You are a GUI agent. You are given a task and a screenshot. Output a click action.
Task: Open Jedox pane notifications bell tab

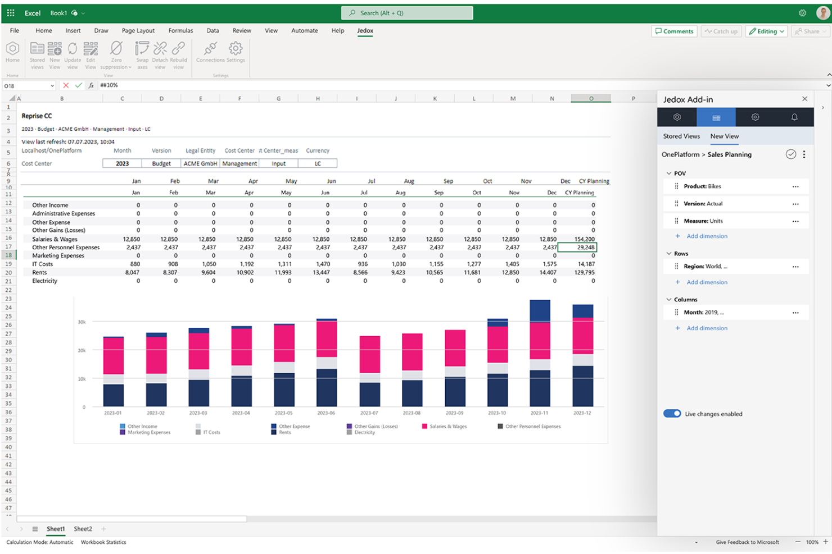(x=794, y=117)
